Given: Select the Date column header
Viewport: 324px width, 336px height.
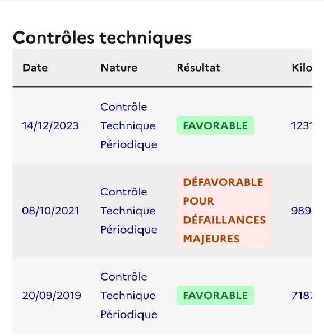Looking at the screenshot, I should [x=35, y=68].
